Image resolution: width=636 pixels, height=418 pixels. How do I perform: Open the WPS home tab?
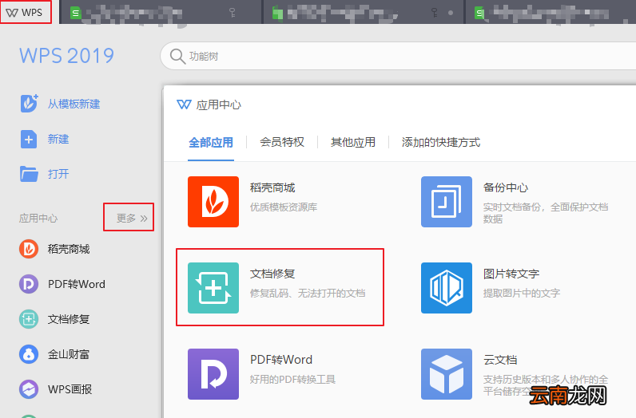tap(25, 12)
